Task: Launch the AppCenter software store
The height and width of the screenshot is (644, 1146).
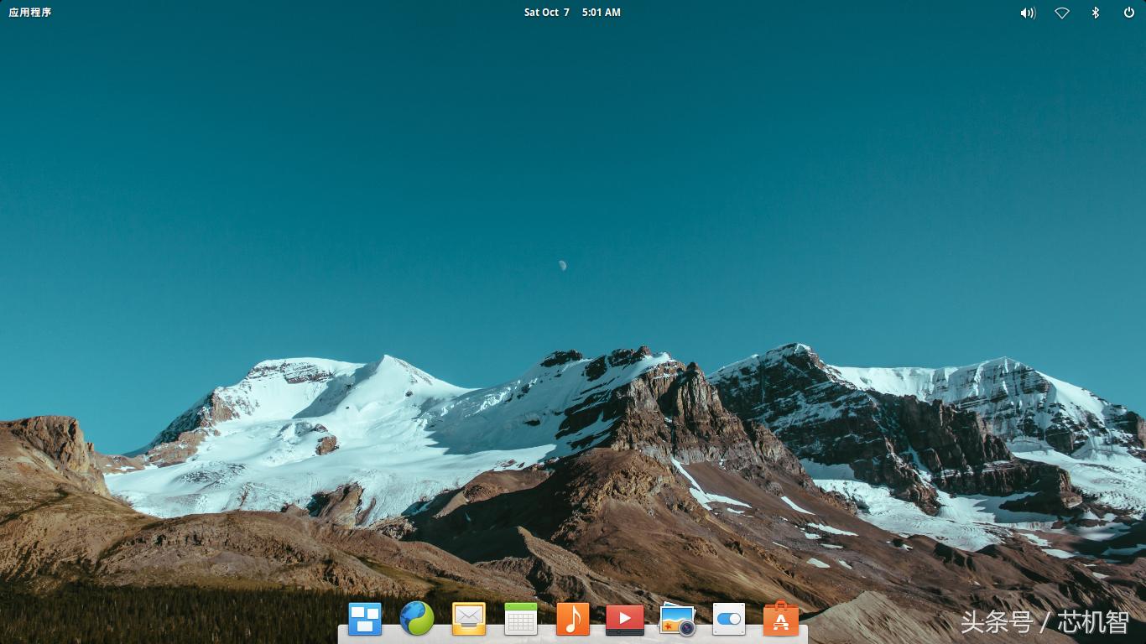Action: point(781,619)
